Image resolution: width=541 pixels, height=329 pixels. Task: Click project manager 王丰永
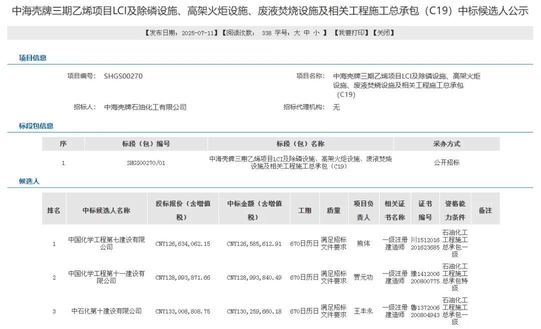pyautogui.click(x=363, y=311)
